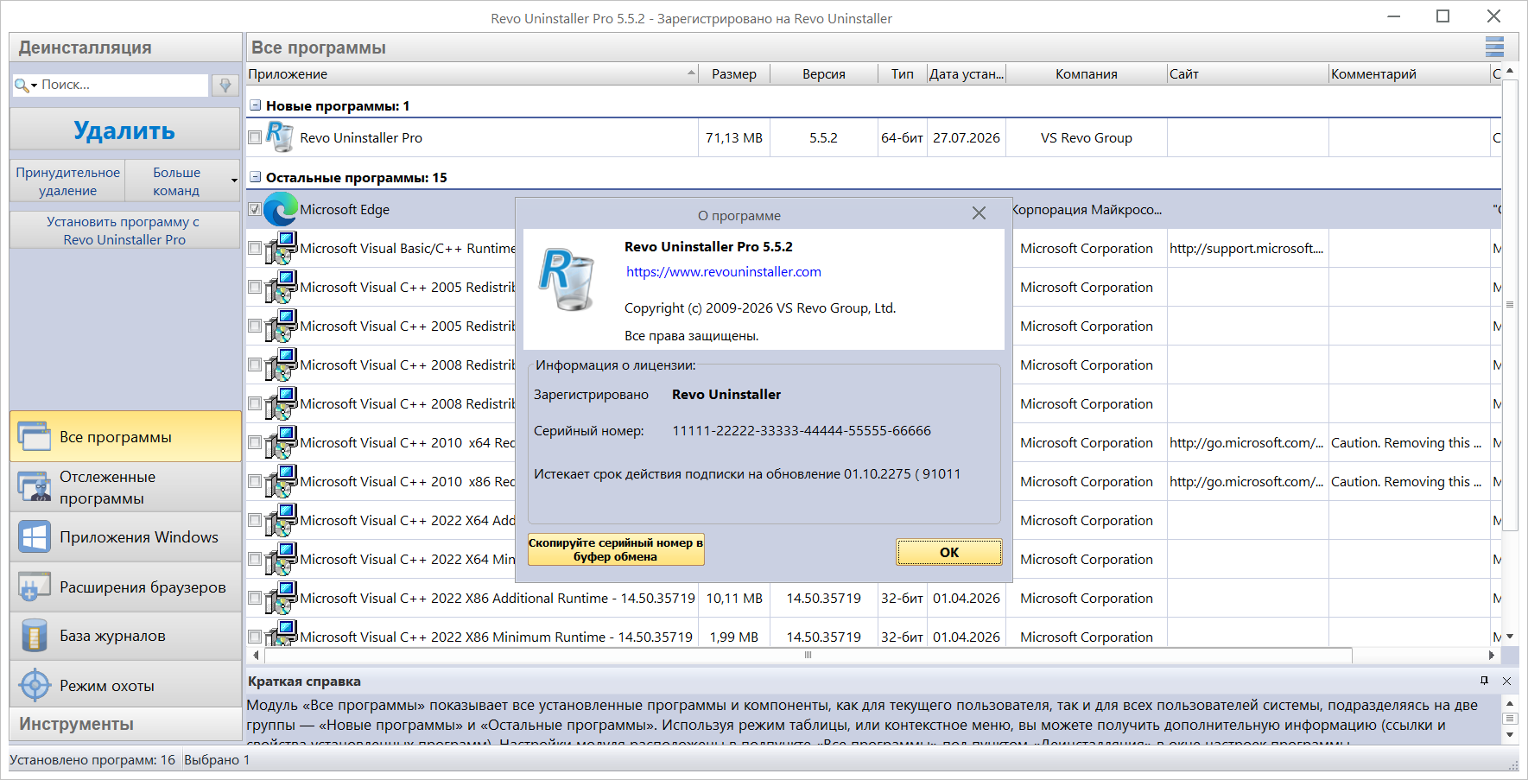
Task: Select the Все программы sidebar item
Action: click(x=126, y=437)
